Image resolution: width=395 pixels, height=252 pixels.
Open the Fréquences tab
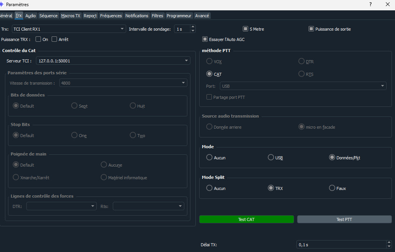point(111,16)
